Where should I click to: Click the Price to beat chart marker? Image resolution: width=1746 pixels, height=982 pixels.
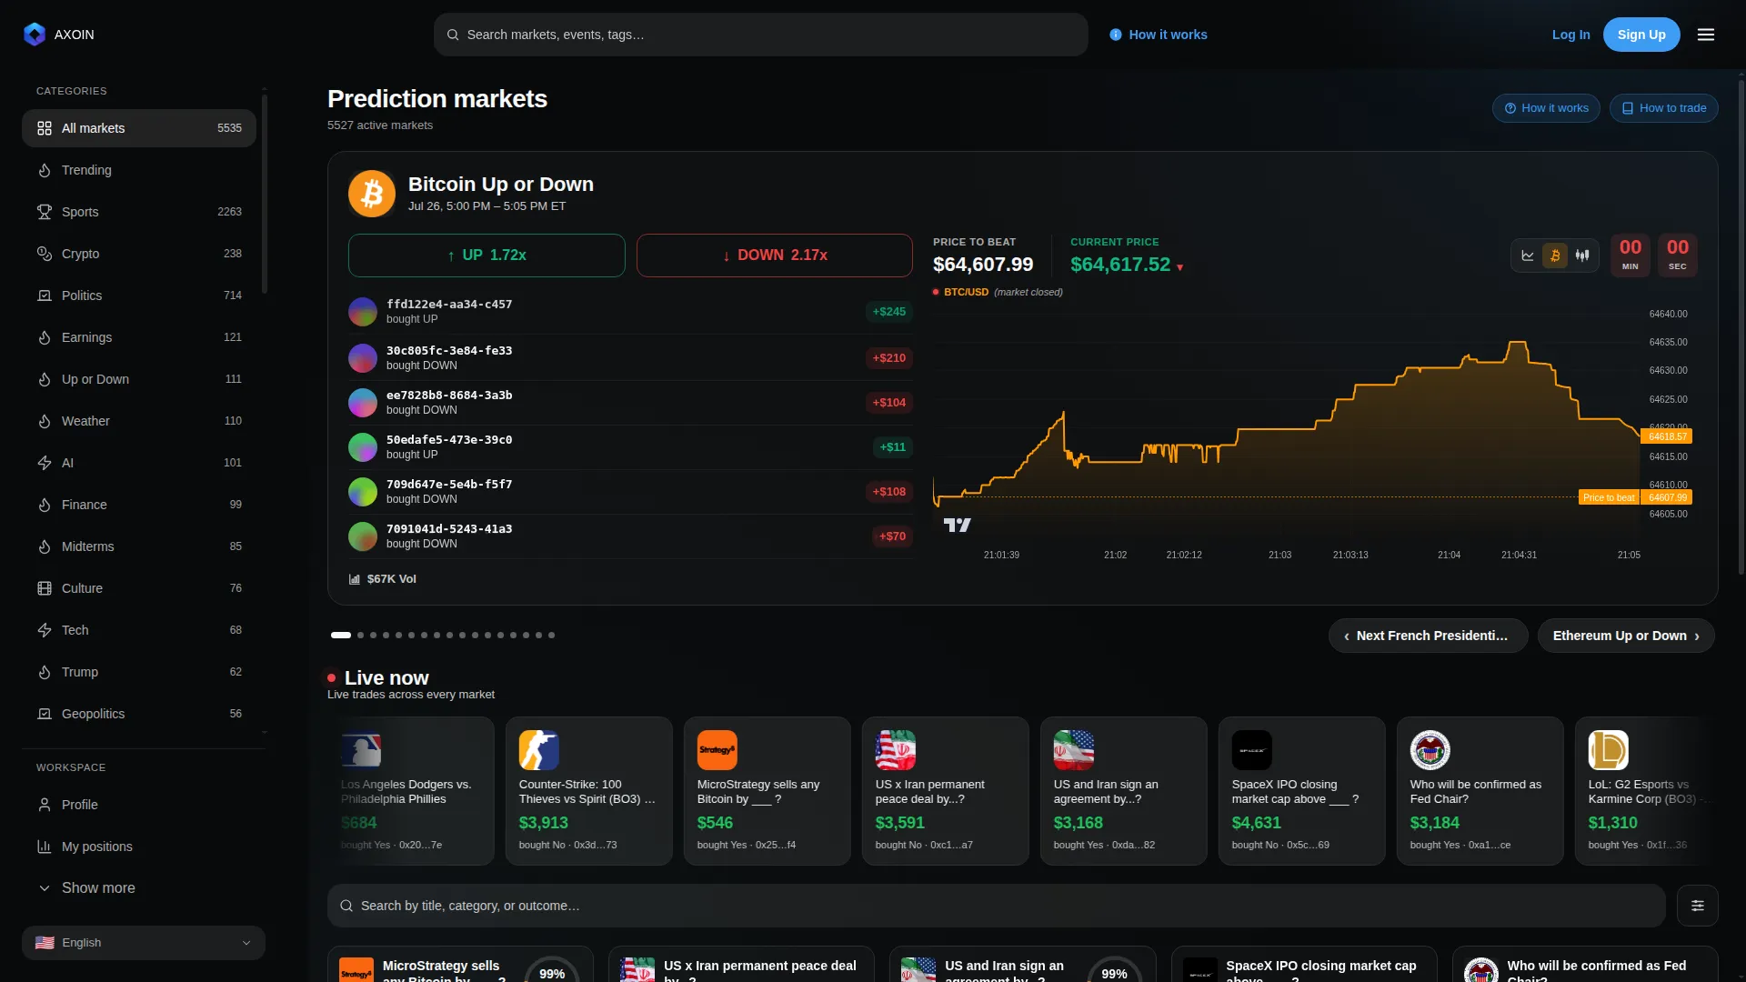1609,497
